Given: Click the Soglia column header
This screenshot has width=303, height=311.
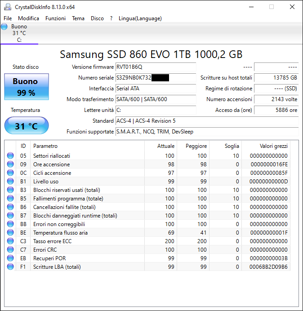Looking at the screenshot, I should [225, 146].
